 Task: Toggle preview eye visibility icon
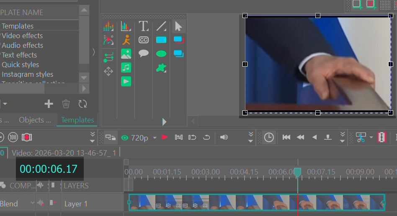124,138
